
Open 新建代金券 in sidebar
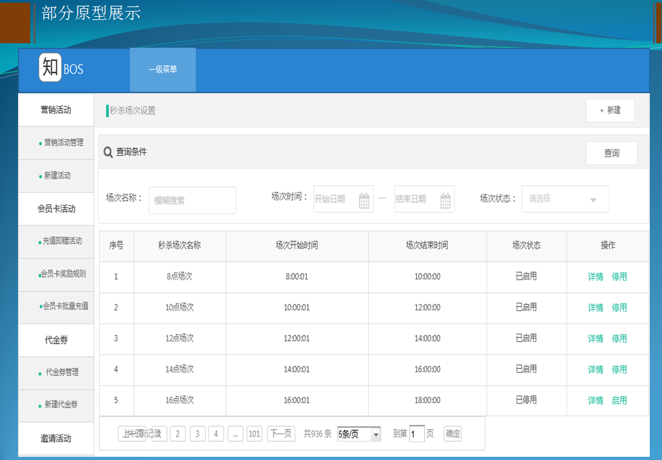pyautogui.click(x=56, y=405)
